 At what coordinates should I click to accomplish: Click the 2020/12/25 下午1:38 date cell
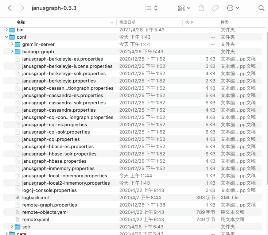[x=142, y=205]
